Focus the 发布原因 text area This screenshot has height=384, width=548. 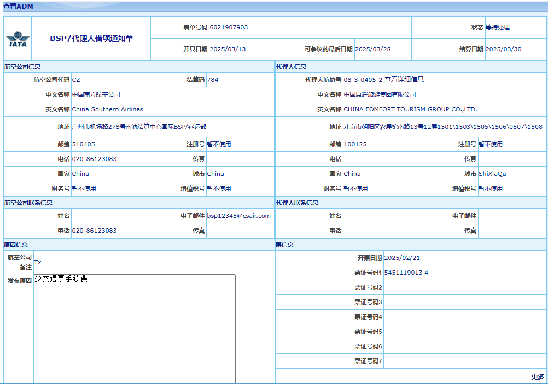pos(135,328)
